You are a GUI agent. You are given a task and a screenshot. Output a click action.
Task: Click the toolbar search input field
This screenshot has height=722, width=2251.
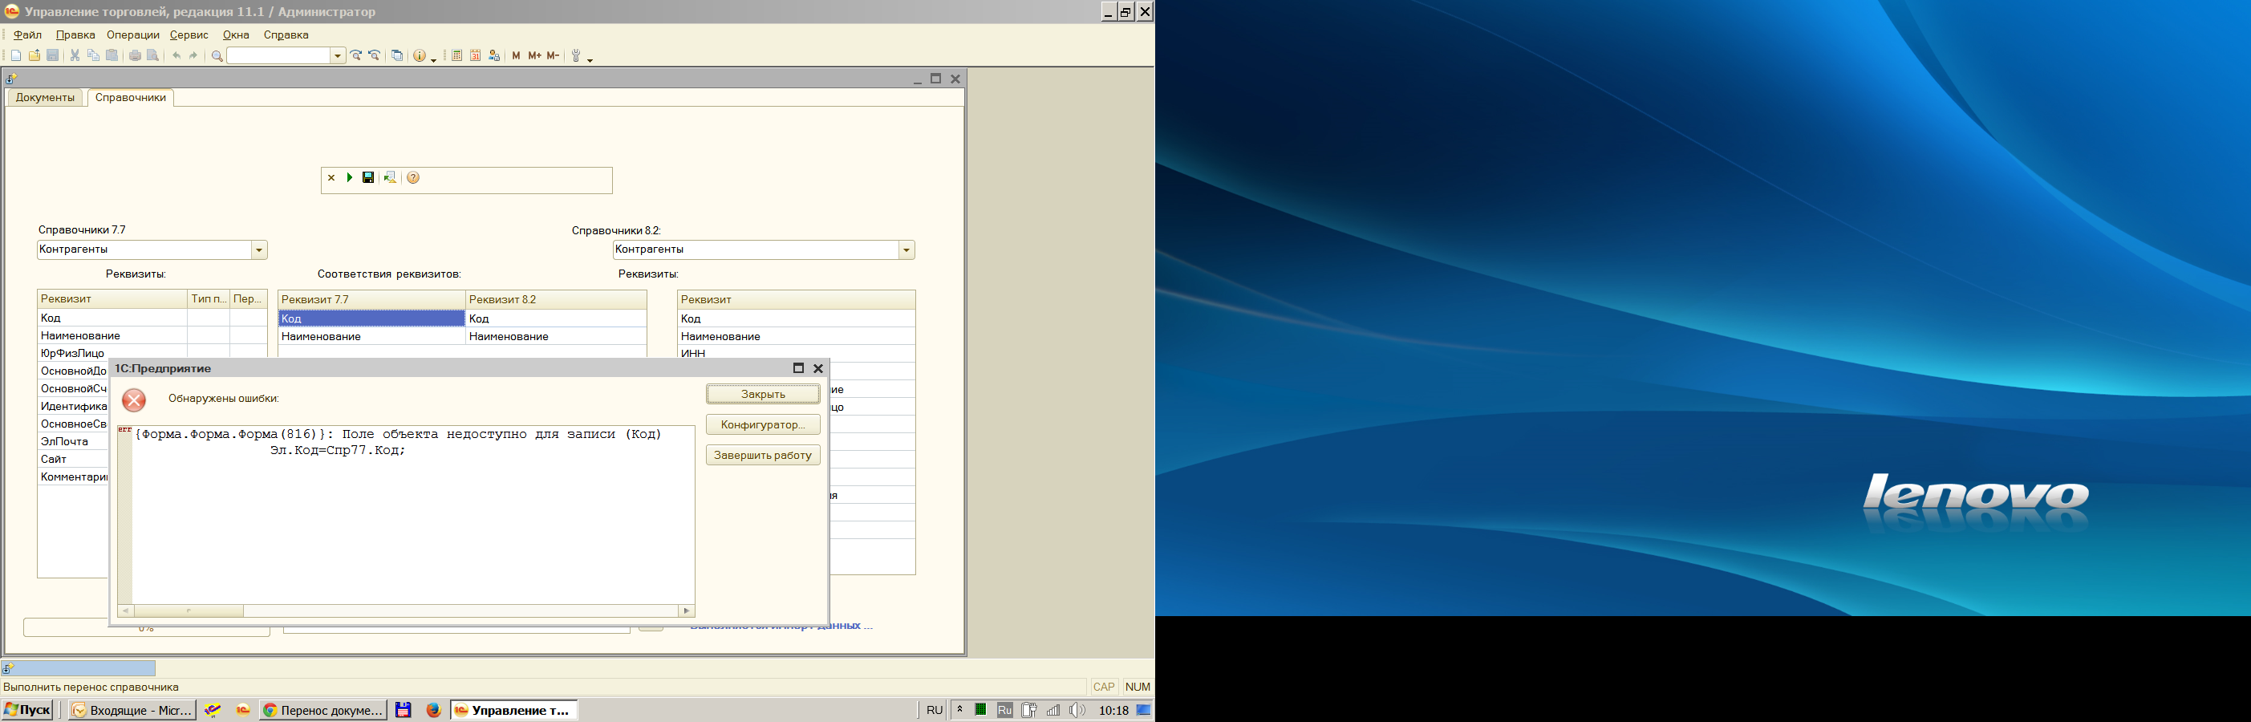point(278,56)
